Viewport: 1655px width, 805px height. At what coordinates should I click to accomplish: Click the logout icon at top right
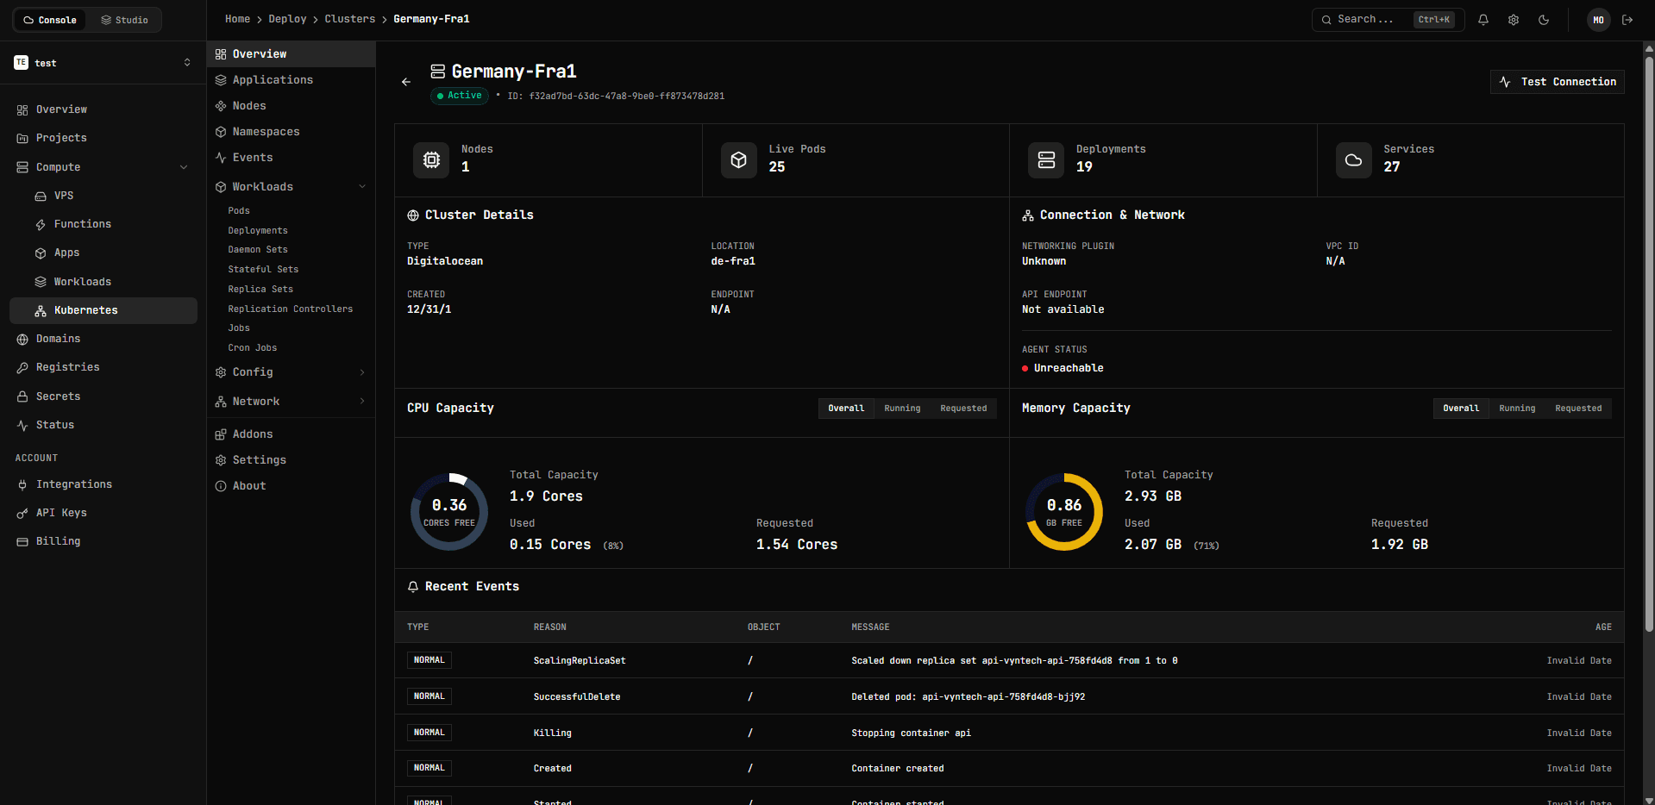tap(1627, 20)
